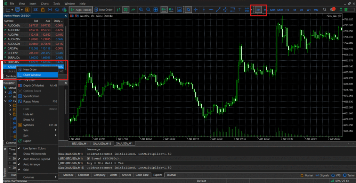The width and height of the screenshot is (356, 183).
Task: Draw a trendline with the trendline tool
Action: pos(218,10)
